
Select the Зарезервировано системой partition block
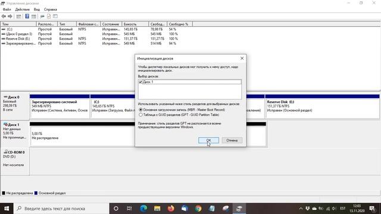coord(60,106)
